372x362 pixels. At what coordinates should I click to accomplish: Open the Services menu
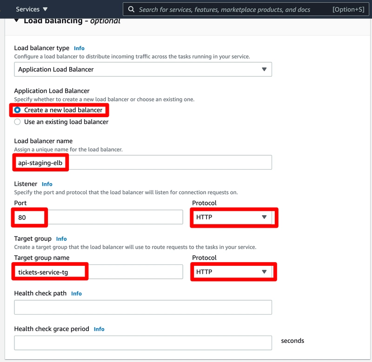[x=32, y=9]
